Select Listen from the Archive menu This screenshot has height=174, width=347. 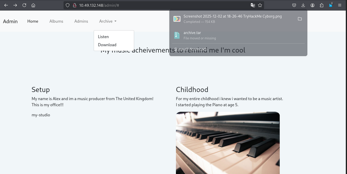point(103,37)
